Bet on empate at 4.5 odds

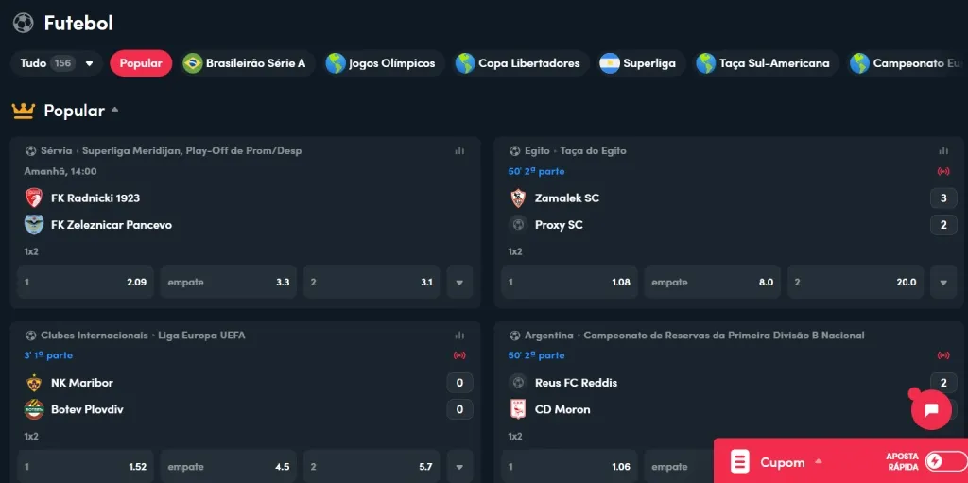[x=229, y=467]
